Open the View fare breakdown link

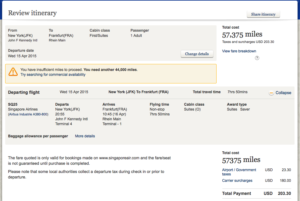pos(239,51)
